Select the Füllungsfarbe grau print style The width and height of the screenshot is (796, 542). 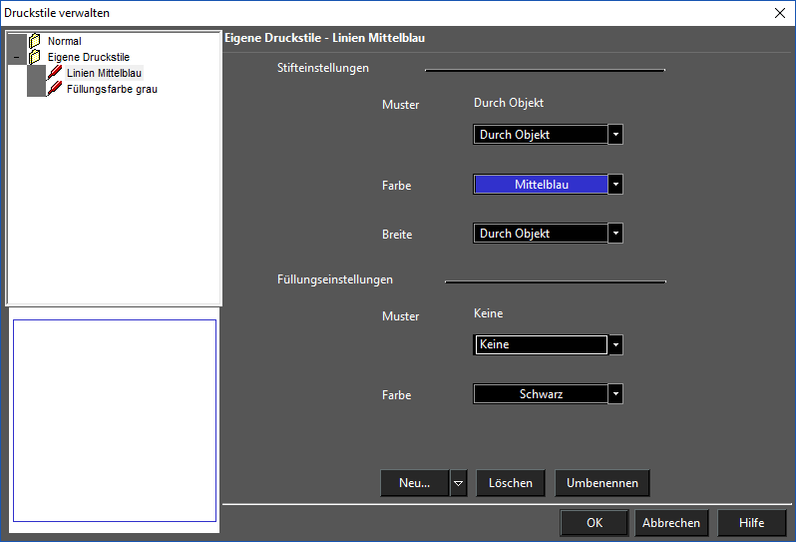(x=112, y=89)
